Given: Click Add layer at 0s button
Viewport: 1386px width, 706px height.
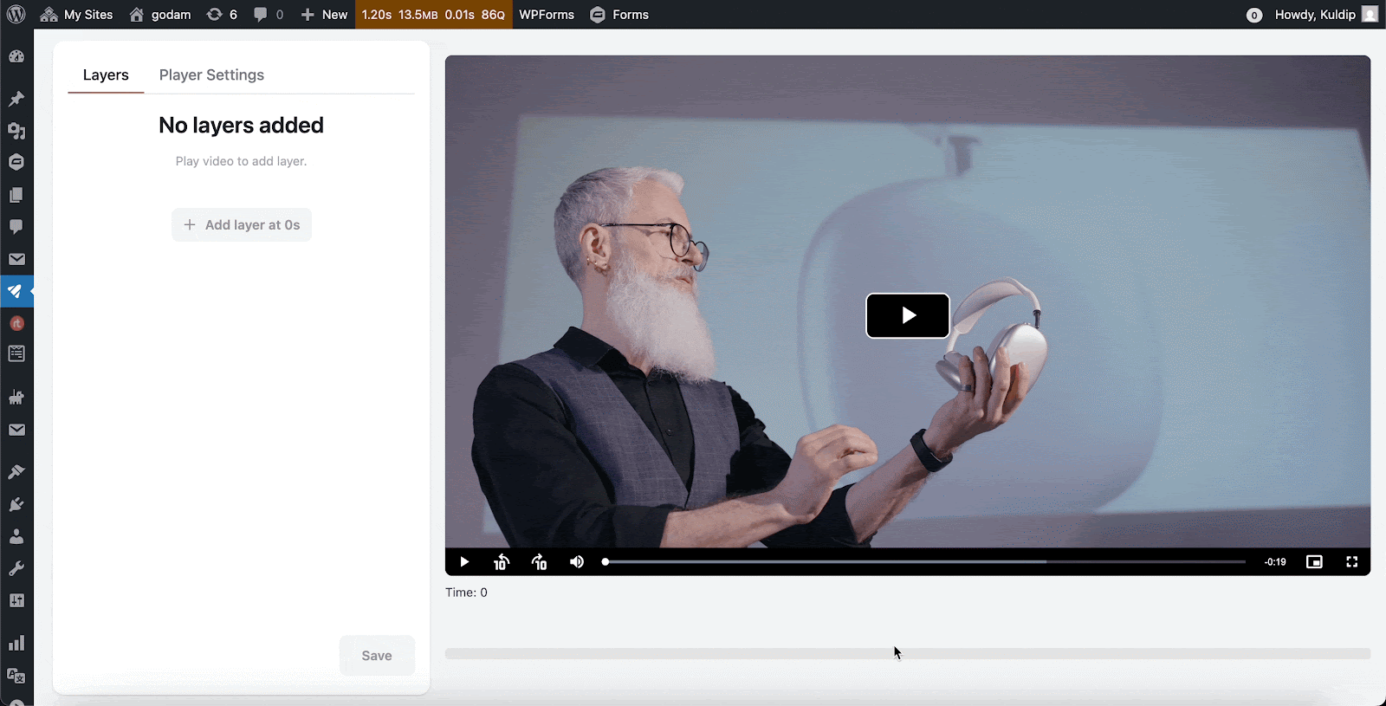Looking at the screenshot, I should click(x=242, y=225).
